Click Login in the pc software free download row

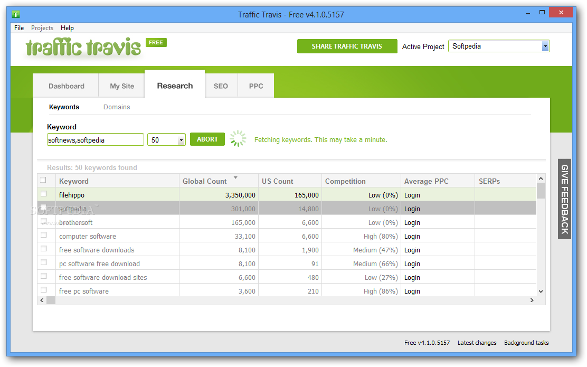point(412,264)
